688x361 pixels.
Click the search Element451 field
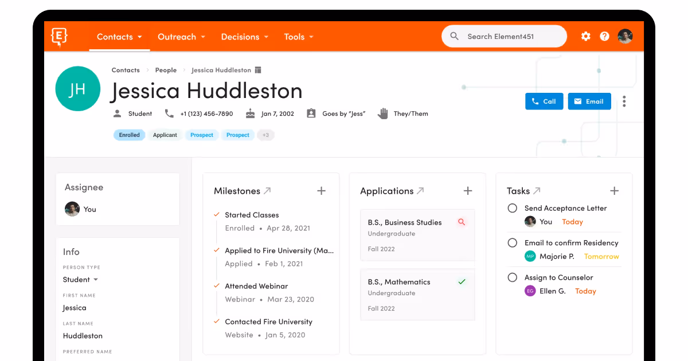504,37
